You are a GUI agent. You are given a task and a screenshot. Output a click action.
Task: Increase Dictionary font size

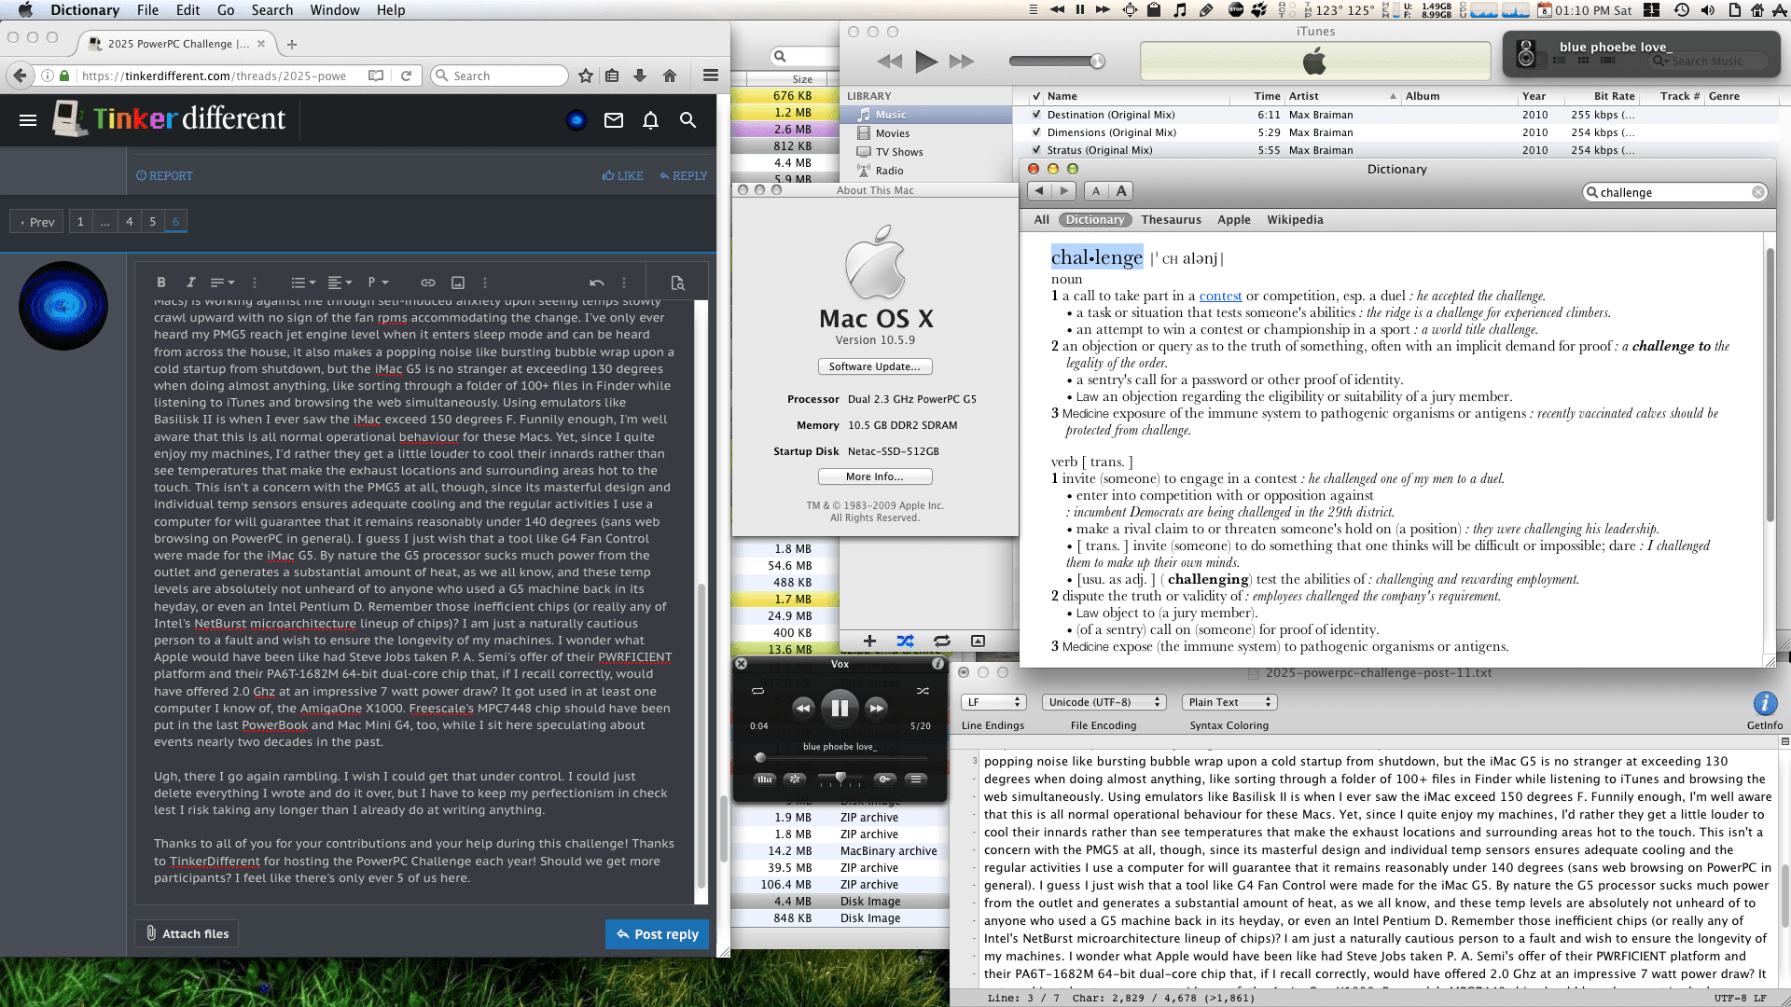click(x=1121, y=191)
